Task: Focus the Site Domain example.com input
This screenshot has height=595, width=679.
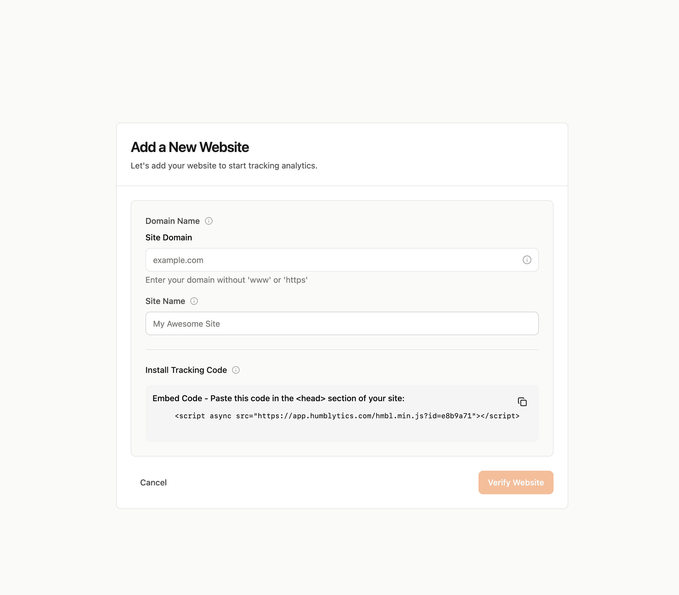Action: pyautogui.click(x=342, y=260)
